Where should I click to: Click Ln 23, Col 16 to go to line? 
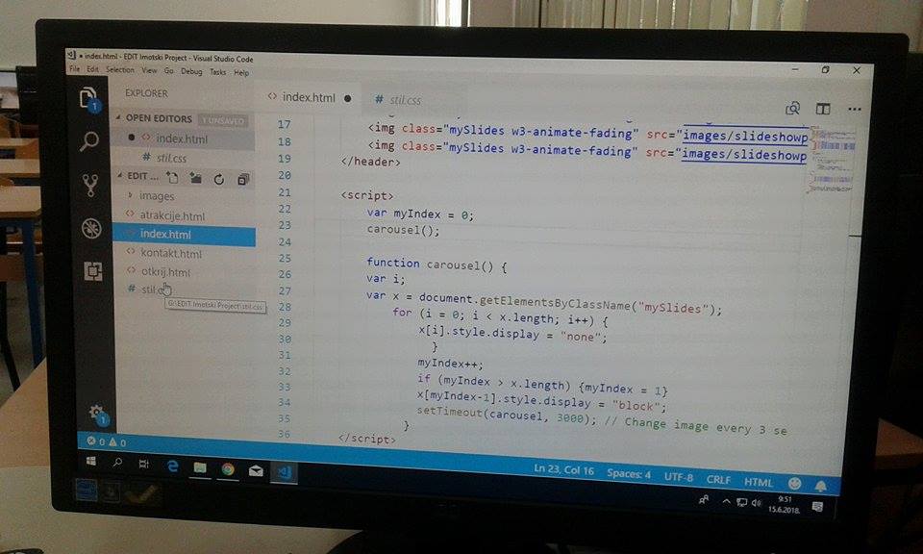tap(564, 469)
